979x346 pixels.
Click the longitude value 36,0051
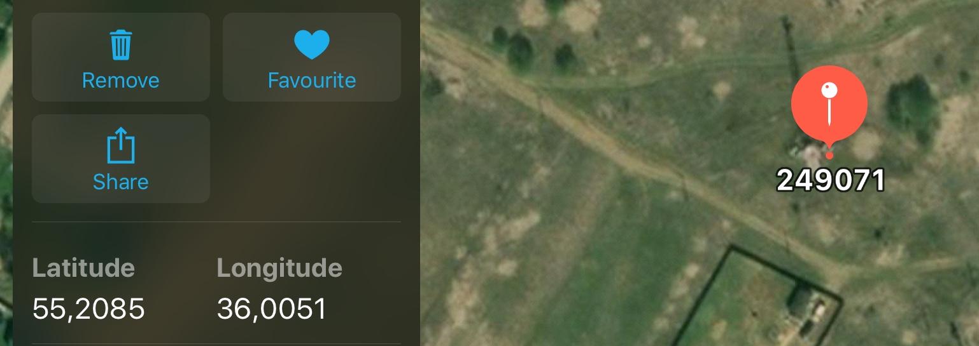point(271,309)
